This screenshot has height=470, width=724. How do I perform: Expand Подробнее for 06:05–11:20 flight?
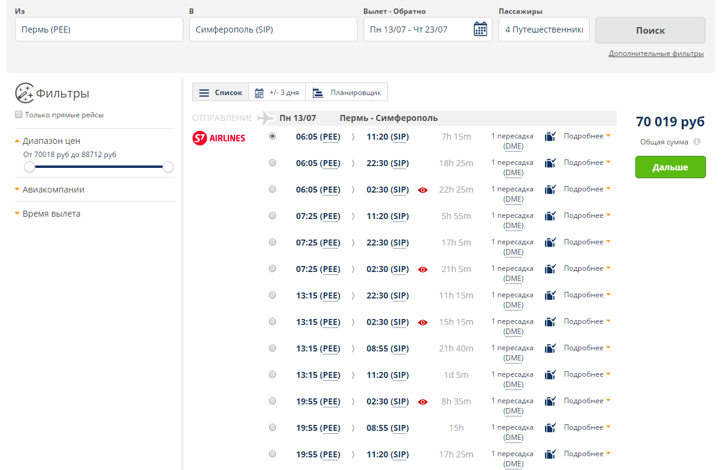587,136
